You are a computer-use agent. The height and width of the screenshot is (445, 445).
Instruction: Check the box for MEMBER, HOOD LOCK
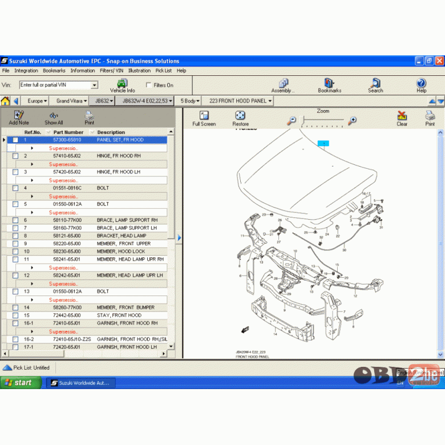[x=15, y=252]
